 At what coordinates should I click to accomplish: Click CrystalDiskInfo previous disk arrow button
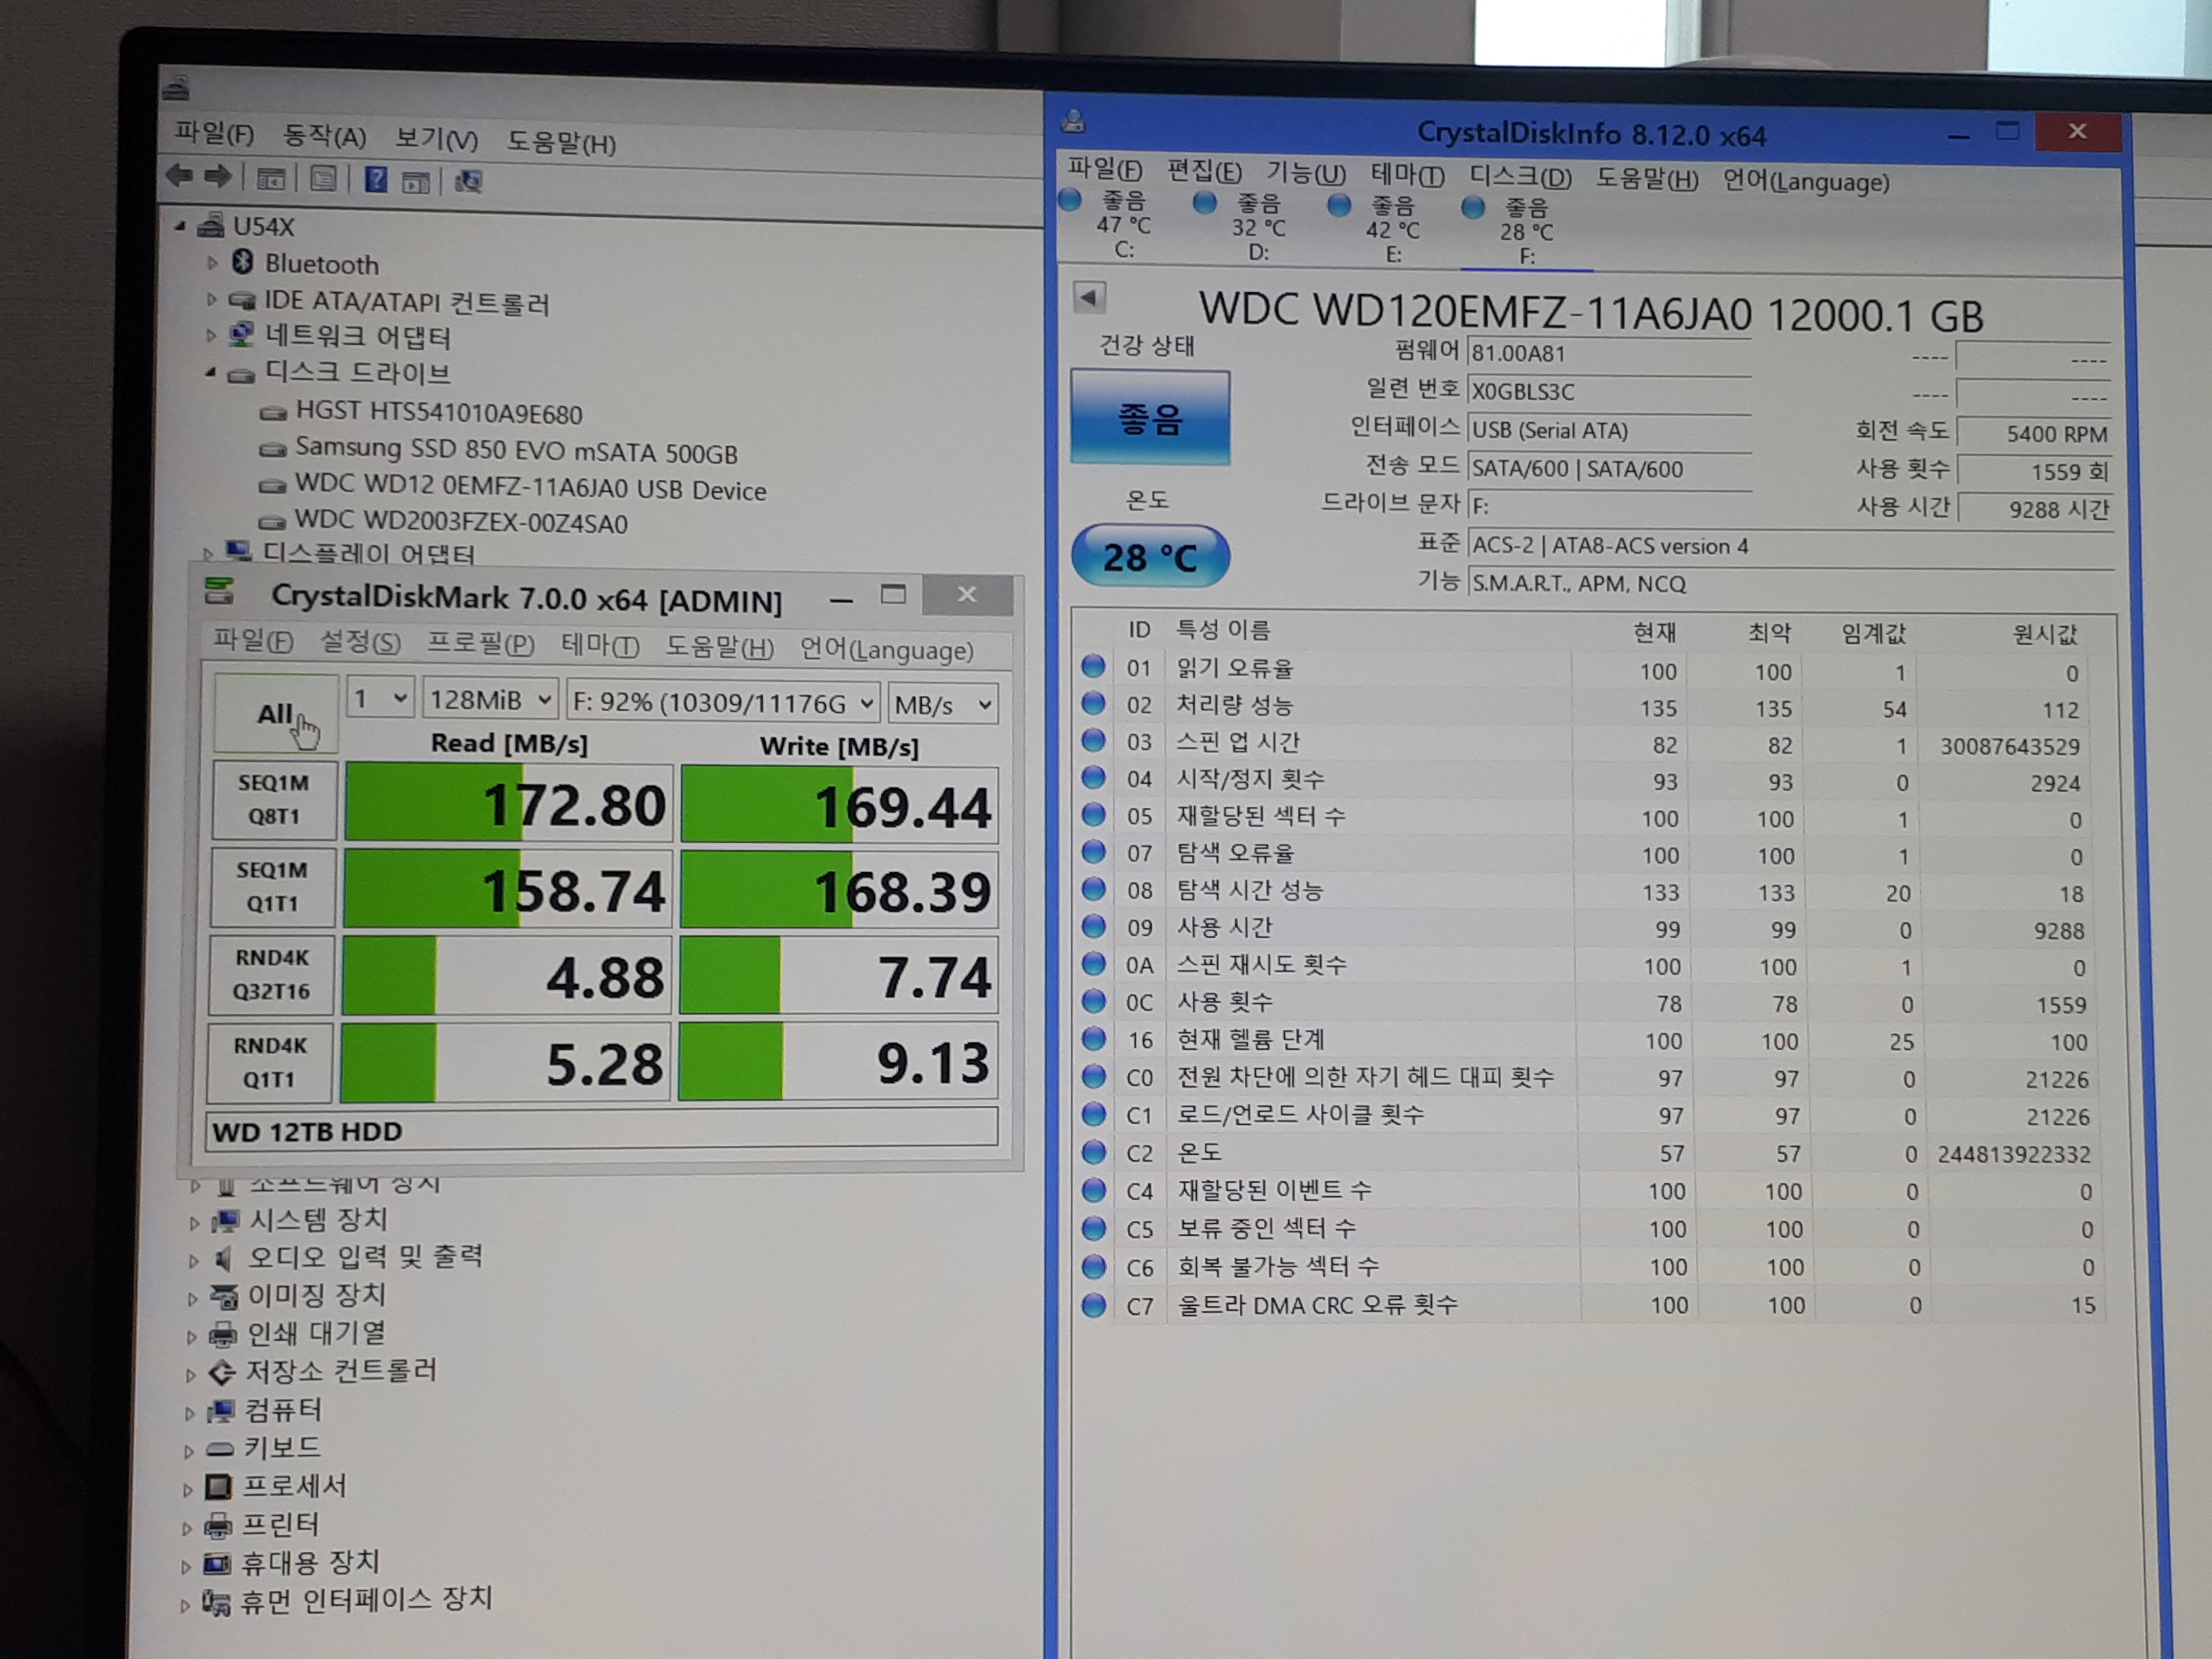pyautogui.click(x=1089, y=297)
